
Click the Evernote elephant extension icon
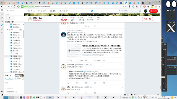click(148, 7)
